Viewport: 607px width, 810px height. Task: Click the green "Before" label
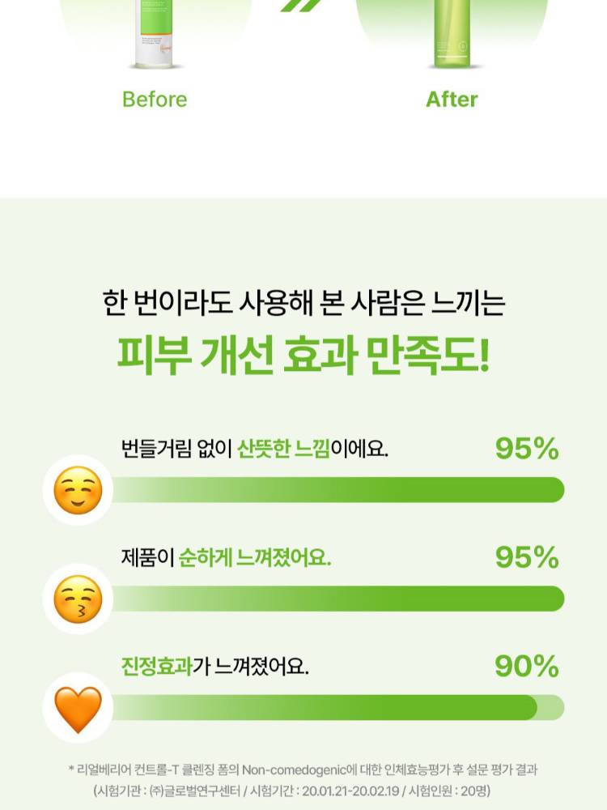pos(154,100)
